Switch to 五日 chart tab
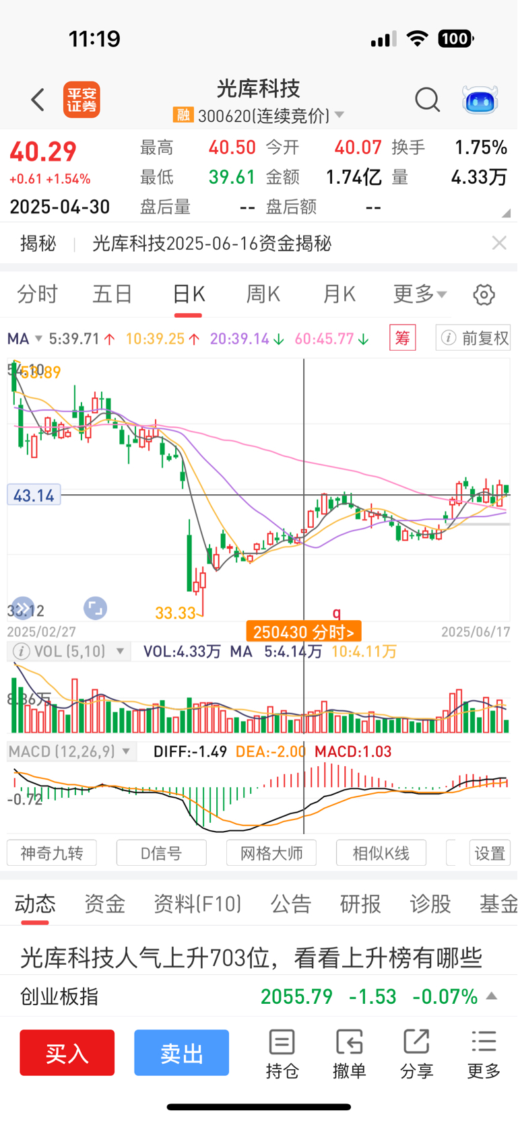Image resolution: width=518 pixels, height=1121 pixels. click(112, 294)
